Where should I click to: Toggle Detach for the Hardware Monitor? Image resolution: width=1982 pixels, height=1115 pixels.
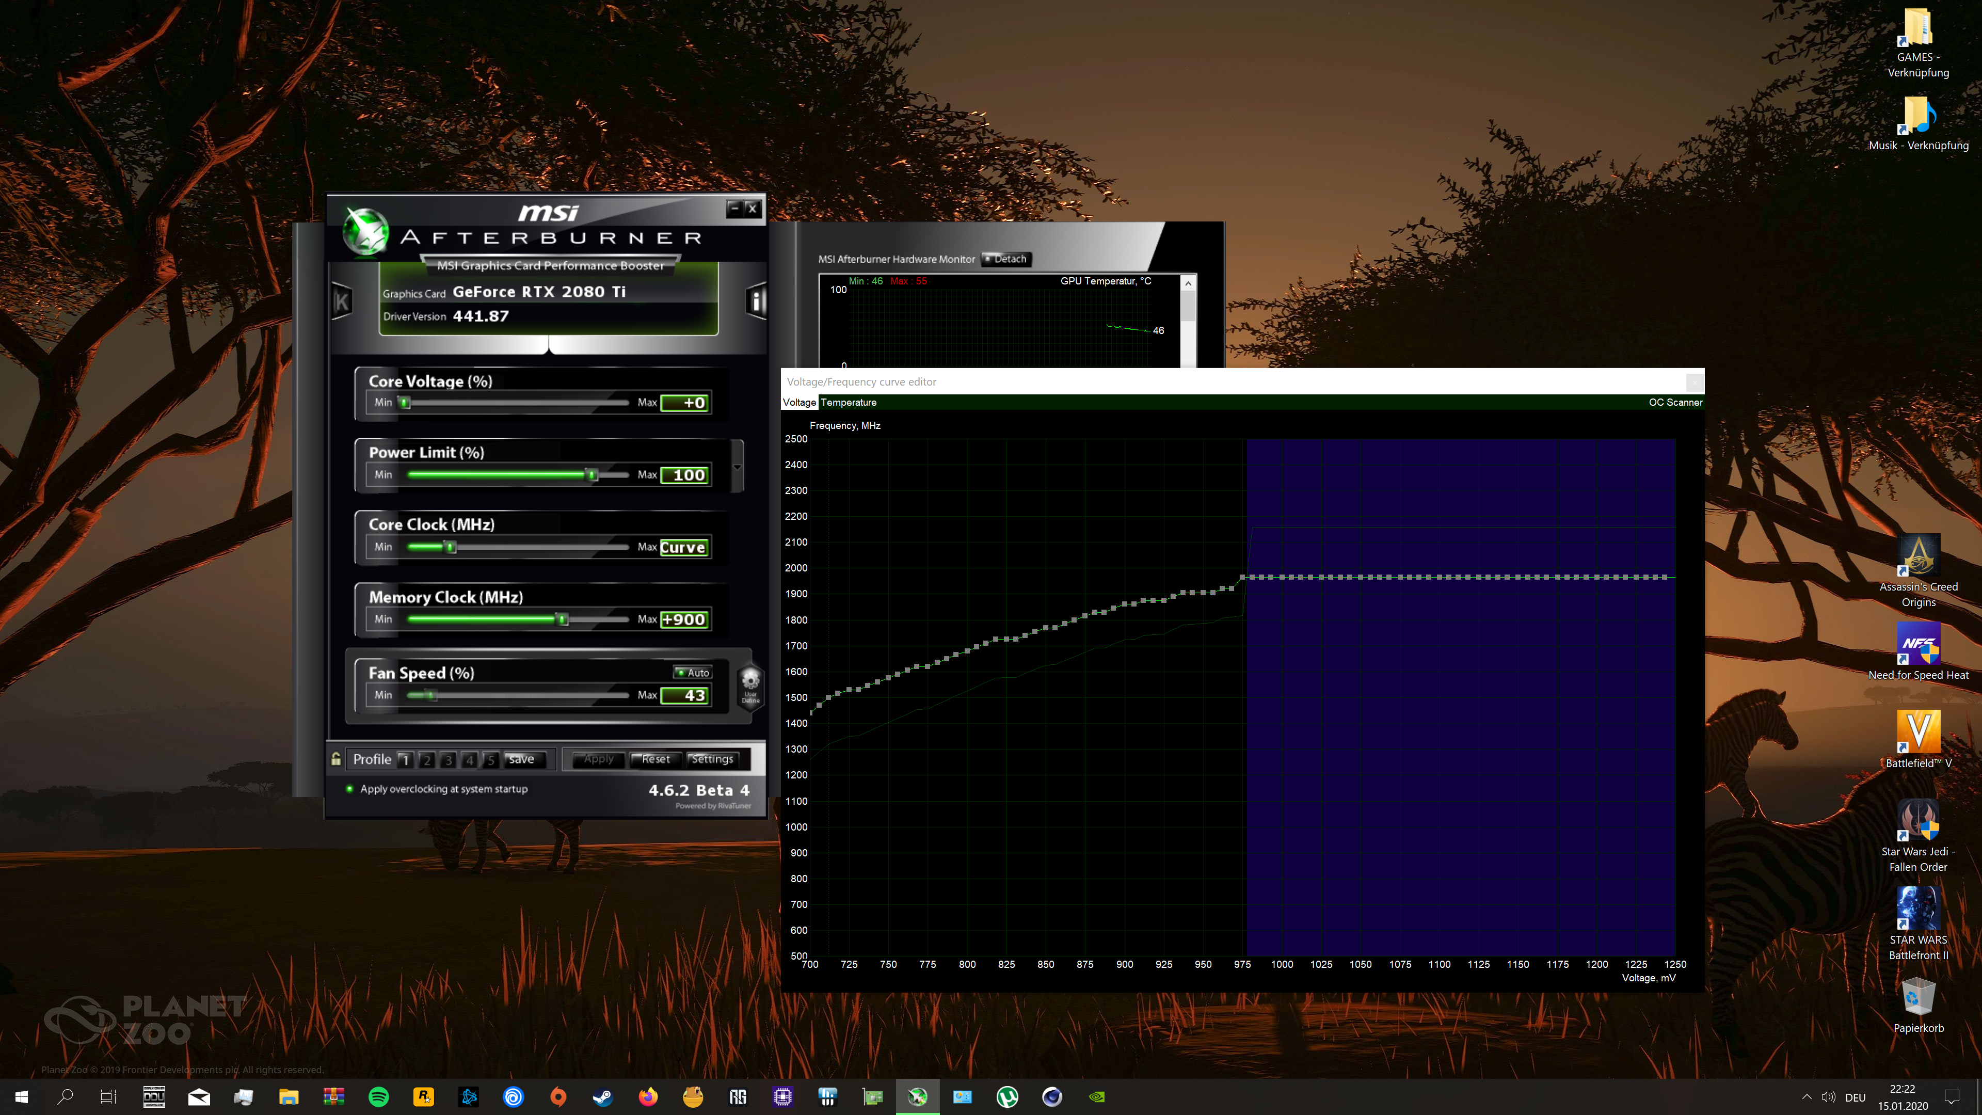point(1006,259)
